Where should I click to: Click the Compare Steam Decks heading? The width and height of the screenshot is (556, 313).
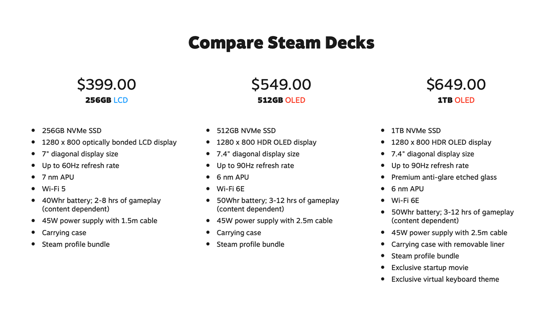pos(281,43)
